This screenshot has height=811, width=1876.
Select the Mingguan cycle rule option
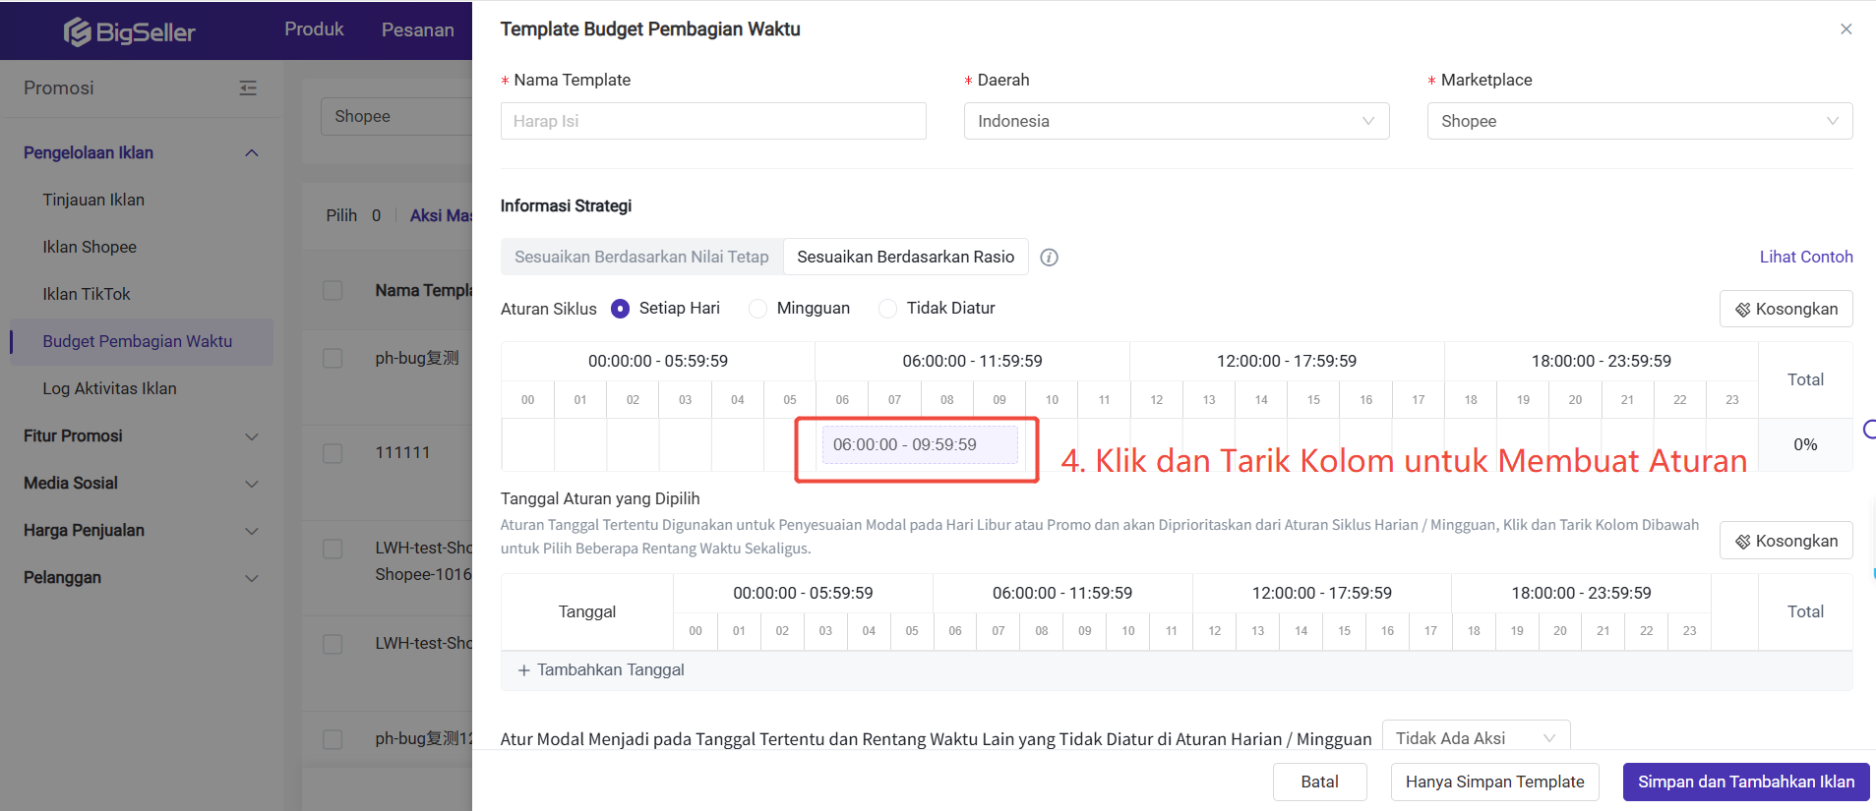coord(757,309)
